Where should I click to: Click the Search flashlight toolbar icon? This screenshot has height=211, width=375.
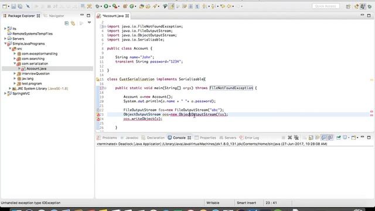tap(155, 6)
